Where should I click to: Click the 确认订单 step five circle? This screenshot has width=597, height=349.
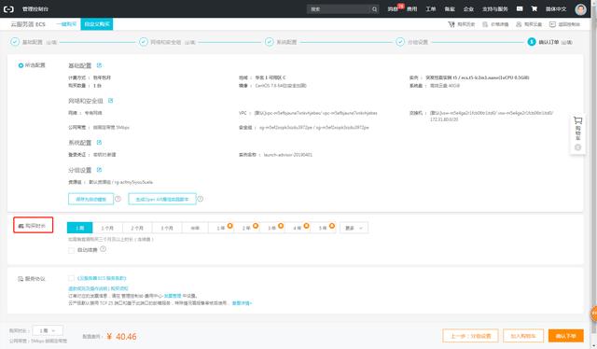pos(532,42)
